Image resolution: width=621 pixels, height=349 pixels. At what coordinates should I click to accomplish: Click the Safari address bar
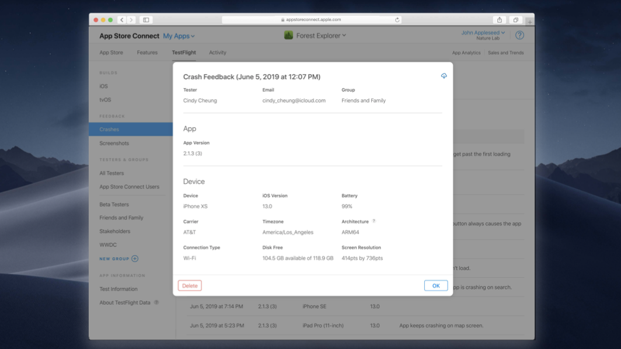(x=311, y=20)
